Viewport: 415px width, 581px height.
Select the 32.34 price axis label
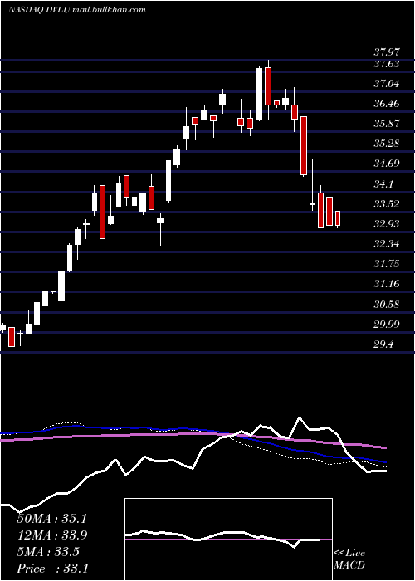[x=387, y=244]
